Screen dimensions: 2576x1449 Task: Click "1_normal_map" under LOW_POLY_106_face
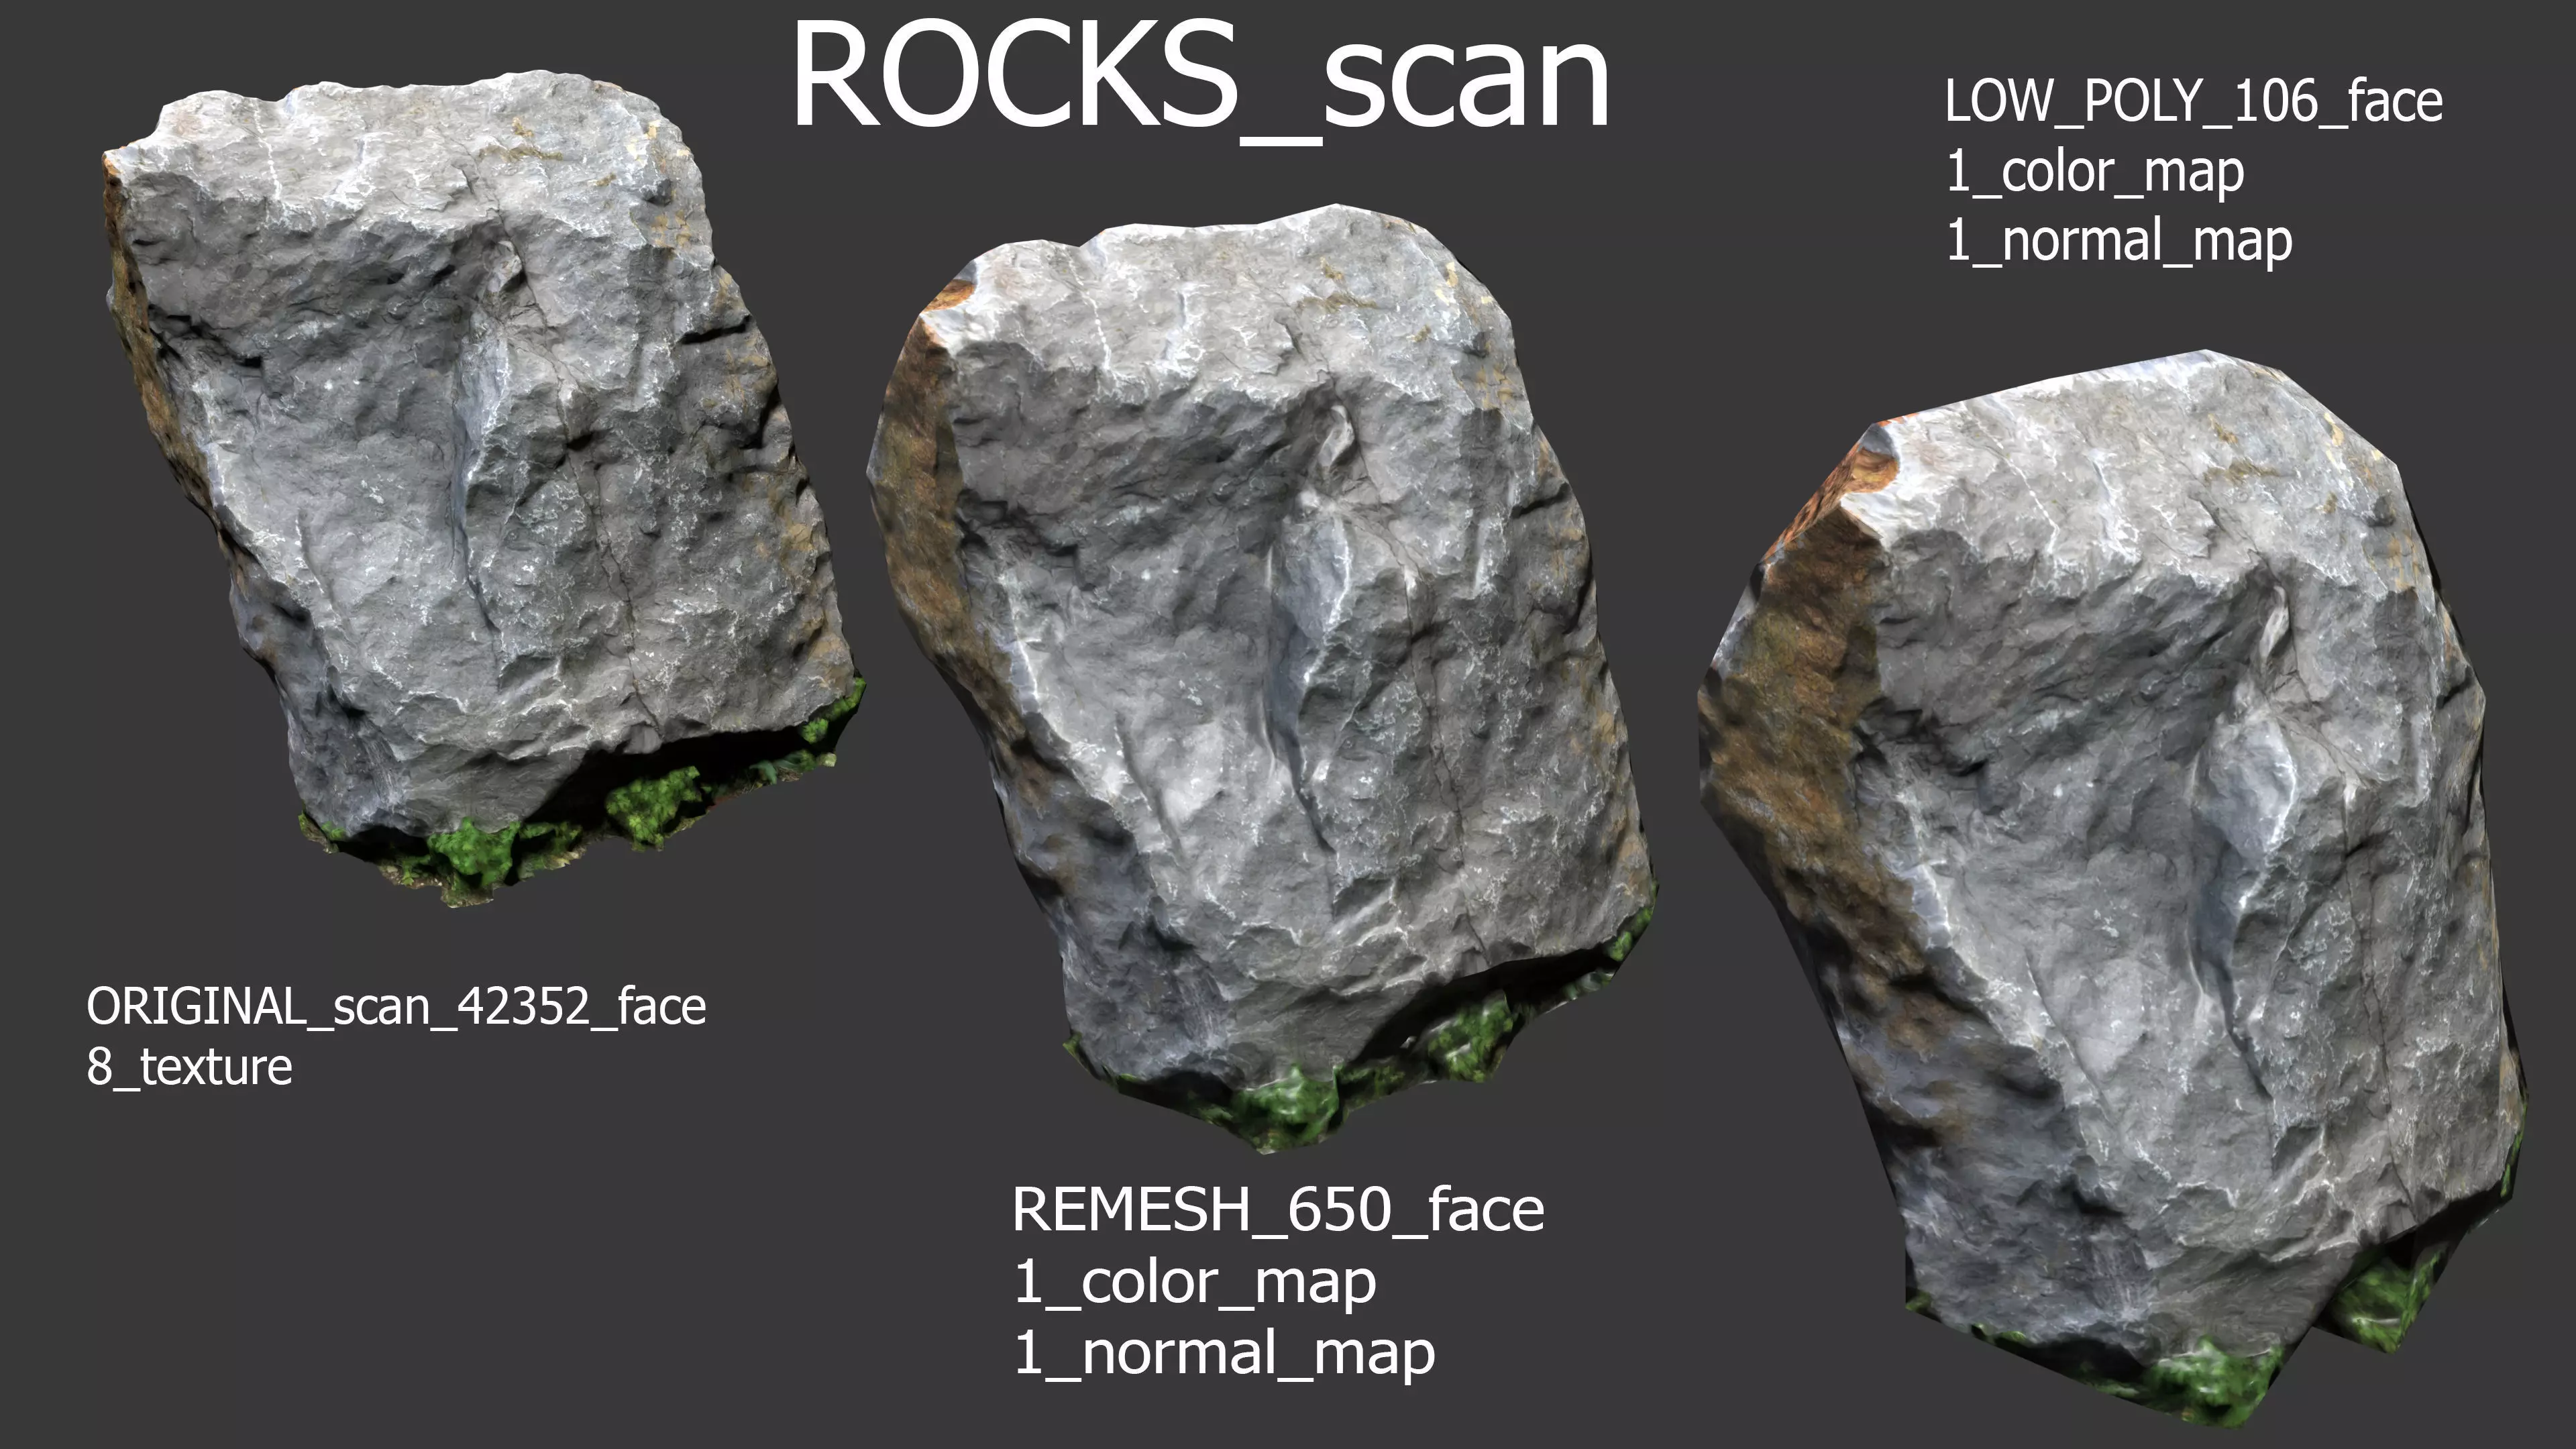2119,243
